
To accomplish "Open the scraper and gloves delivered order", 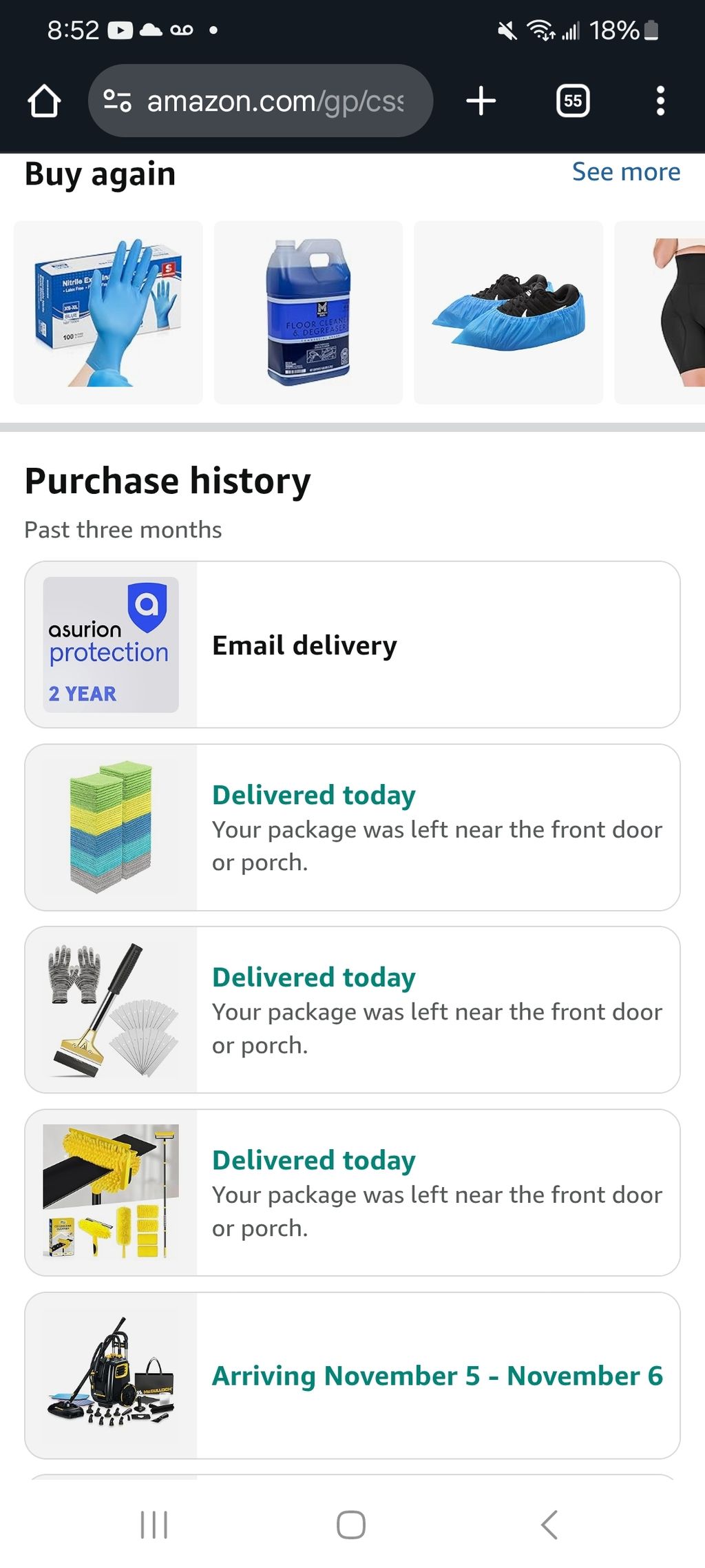I will 438,1010.
